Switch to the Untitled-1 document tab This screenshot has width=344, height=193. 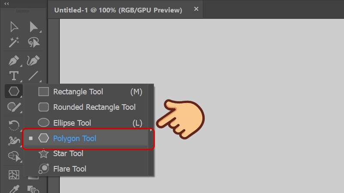point(118,10)
